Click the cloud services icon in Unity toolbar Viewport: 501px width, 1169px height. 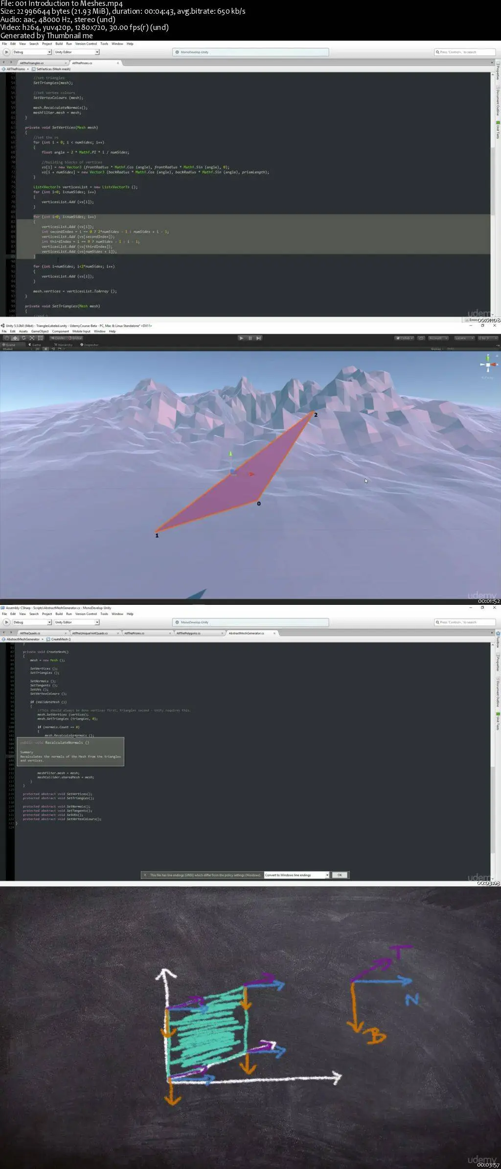421,338
